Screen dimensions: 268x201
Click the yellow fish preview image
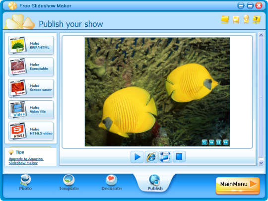tap(157, 92)
